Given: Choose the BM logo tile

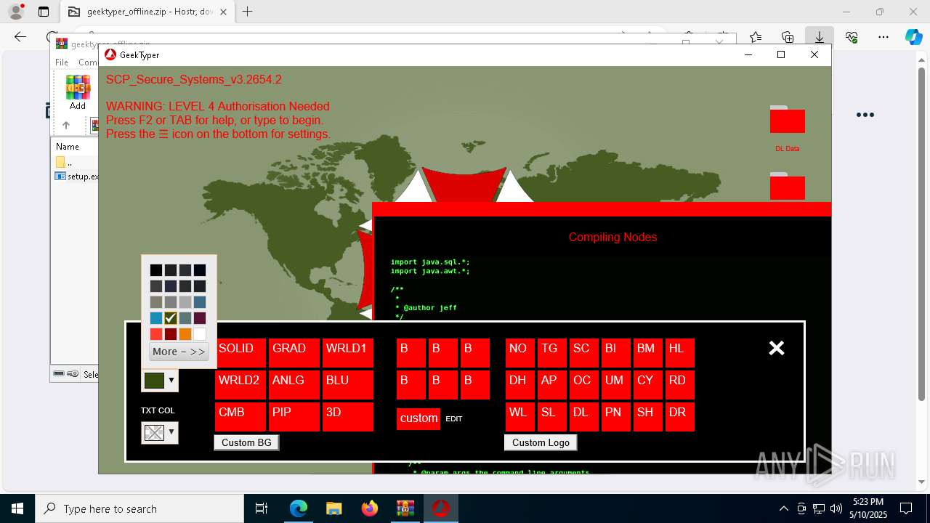Looking at the screenshot, I should click(647, 352).
